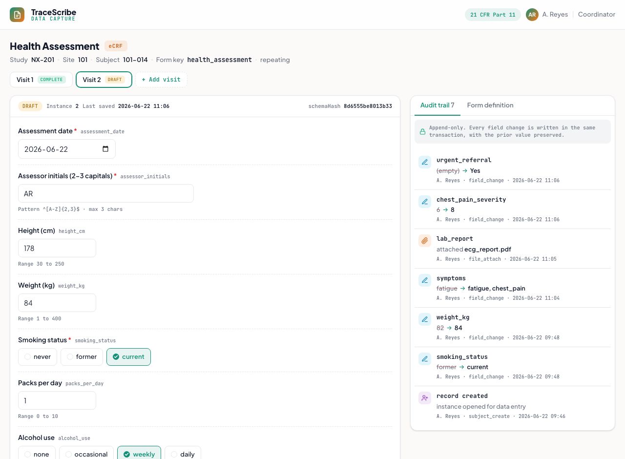This screenshot has height=459, width=625.
Task: Click the COMPLETE badge on Visit 1
Action: 52,80
